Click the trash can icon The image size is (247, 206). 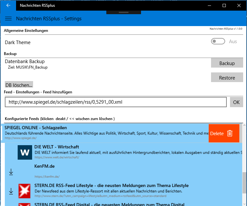[x=230, y=133]
